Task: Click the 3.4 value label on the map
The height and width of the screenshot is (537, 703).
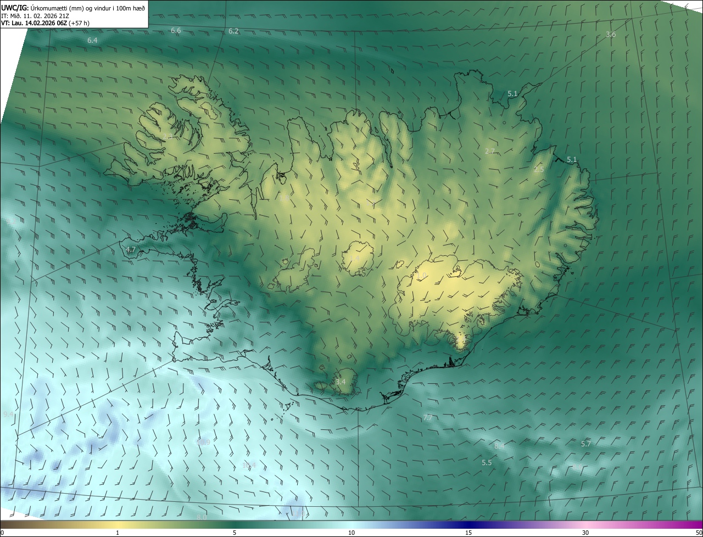Action: pyautogui.click(x=341, y=382)
